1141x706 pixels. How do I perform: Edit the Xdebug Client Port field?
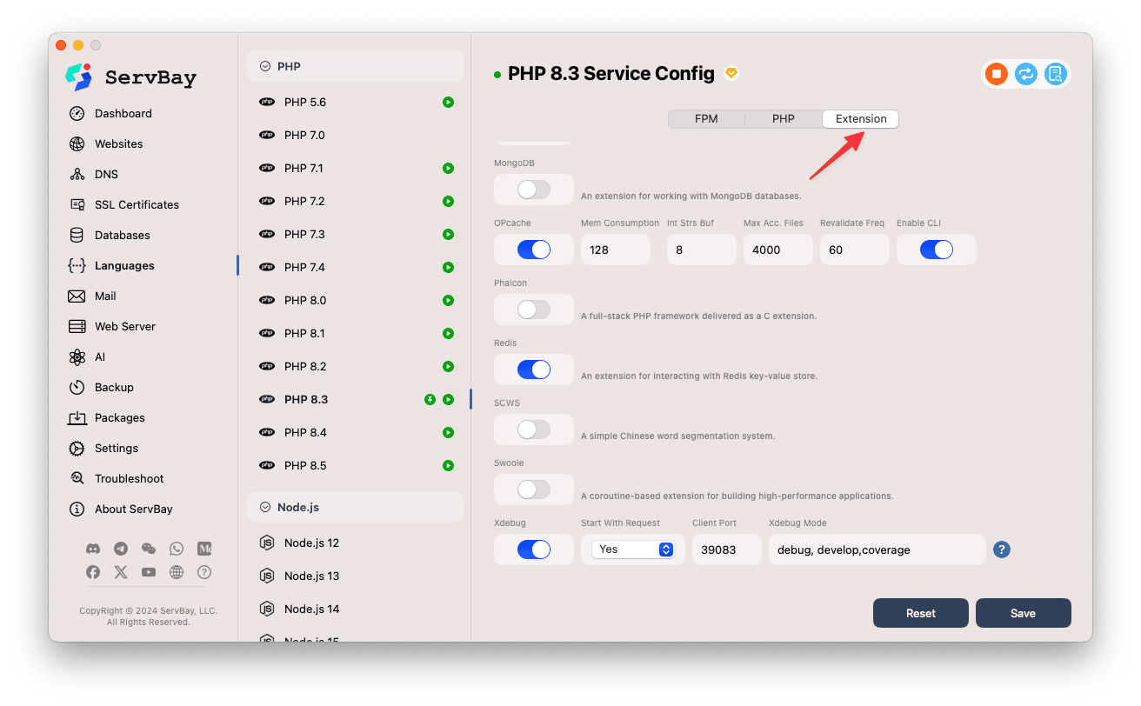coord(726,549)
